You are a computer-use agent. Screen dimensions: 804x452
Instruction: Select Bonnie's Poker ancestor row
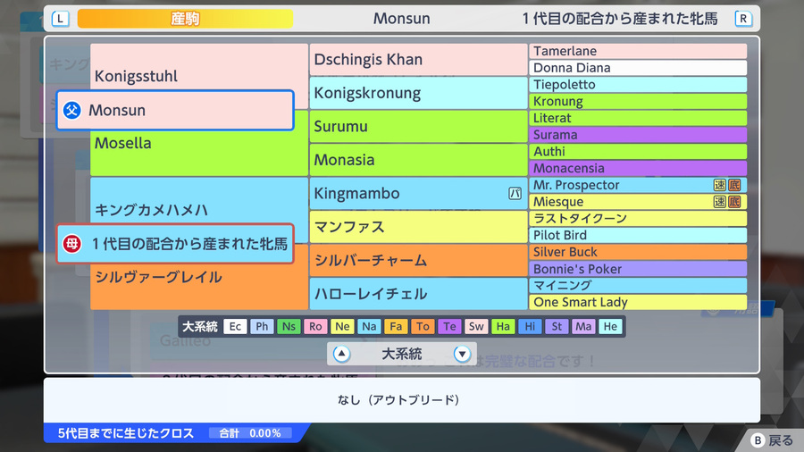click(x=638, y=269)
